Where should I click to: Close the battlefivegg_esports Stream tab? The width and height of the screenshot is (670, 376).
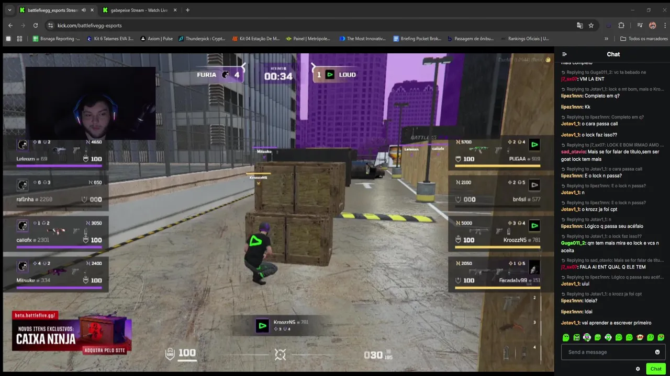[92, 10]
